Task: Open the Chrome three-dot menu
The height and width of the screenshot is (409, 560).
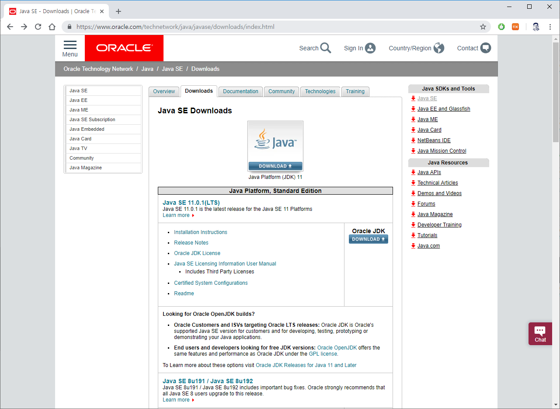Action: (x=550, y=27)
